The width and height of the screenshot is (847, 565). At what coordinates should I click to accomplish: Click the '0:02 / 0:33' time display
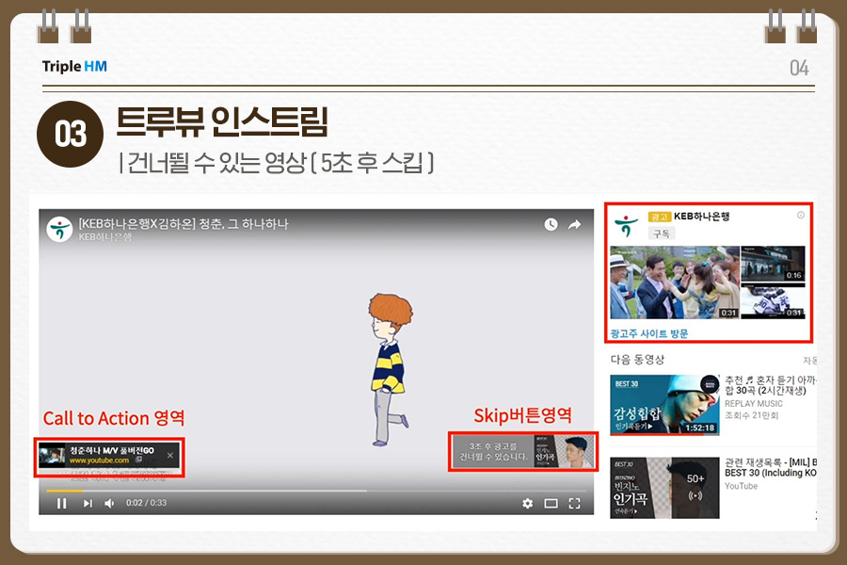pyautogui.click(x=147, y=503)
